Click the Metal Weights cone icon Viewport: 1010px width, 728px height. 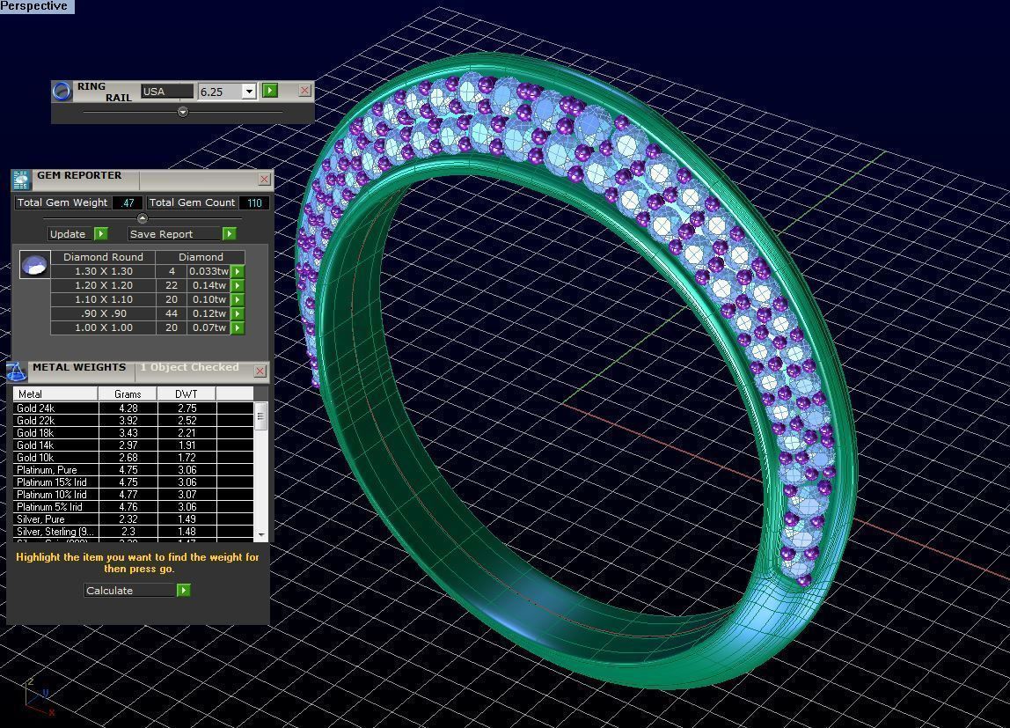click(16, 371)
